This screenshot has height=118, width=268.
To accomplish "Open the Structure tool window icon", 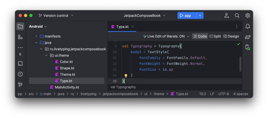I will pyautogui.click(x=20, y=37).
